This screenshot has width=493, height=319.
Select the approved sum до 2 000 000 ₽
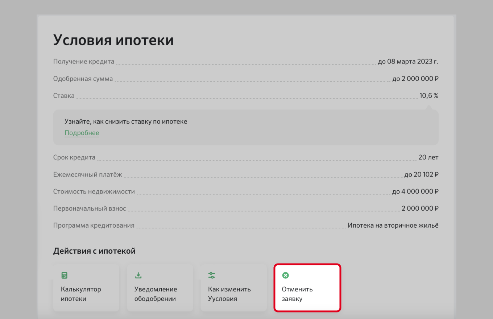tap(415, 79)
